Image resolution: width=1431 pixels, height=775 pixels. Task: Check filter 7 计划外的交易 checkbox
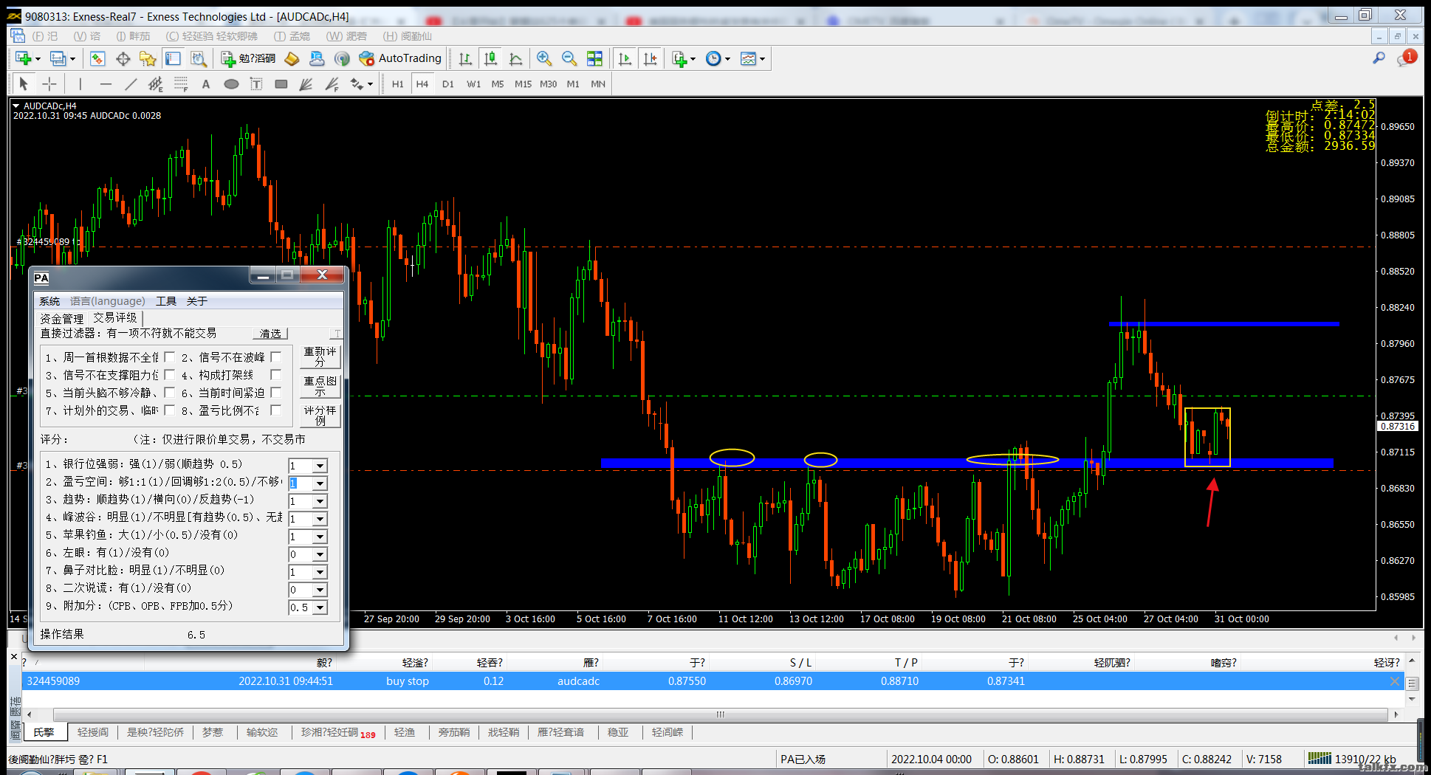(169, 410)
